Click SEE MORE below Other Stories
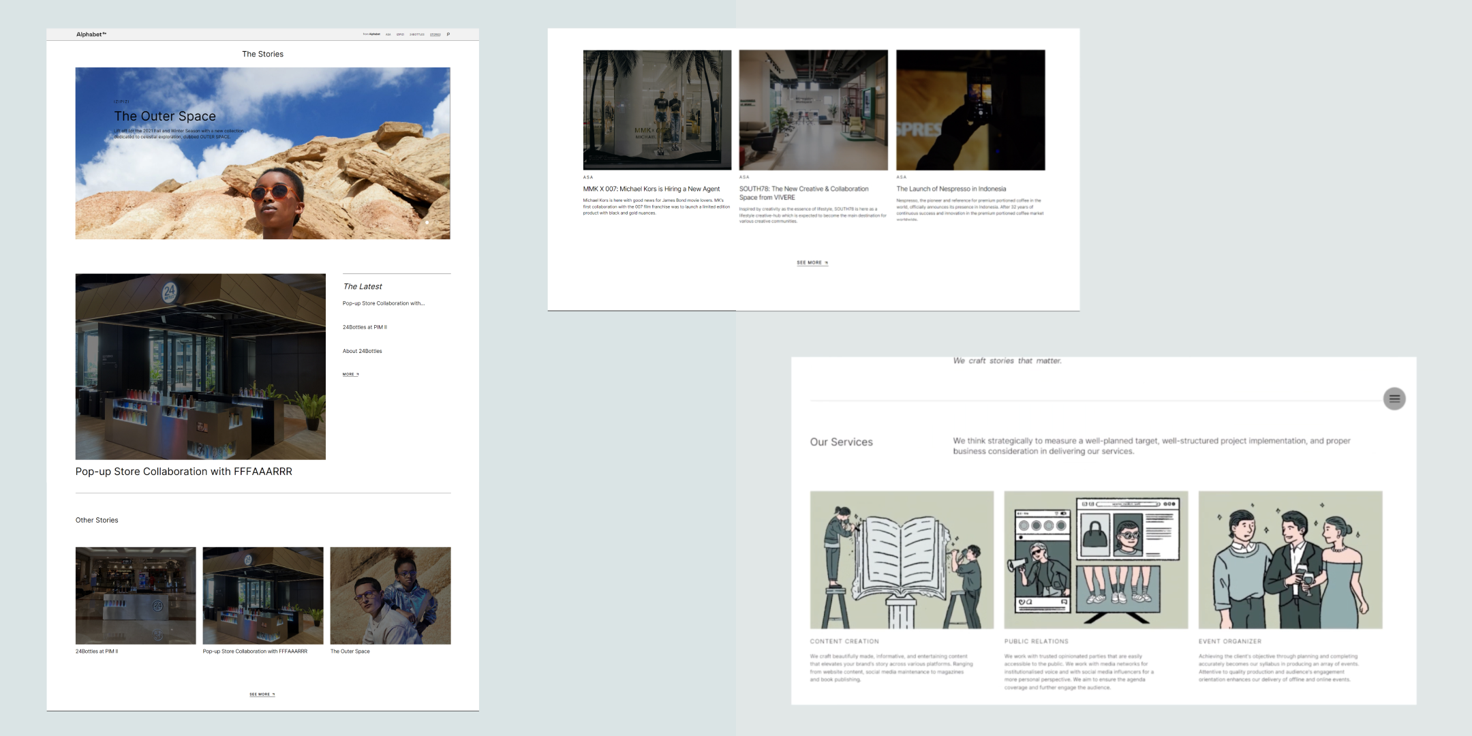This screenshot has width=1472, height=736. pos(262,694)
